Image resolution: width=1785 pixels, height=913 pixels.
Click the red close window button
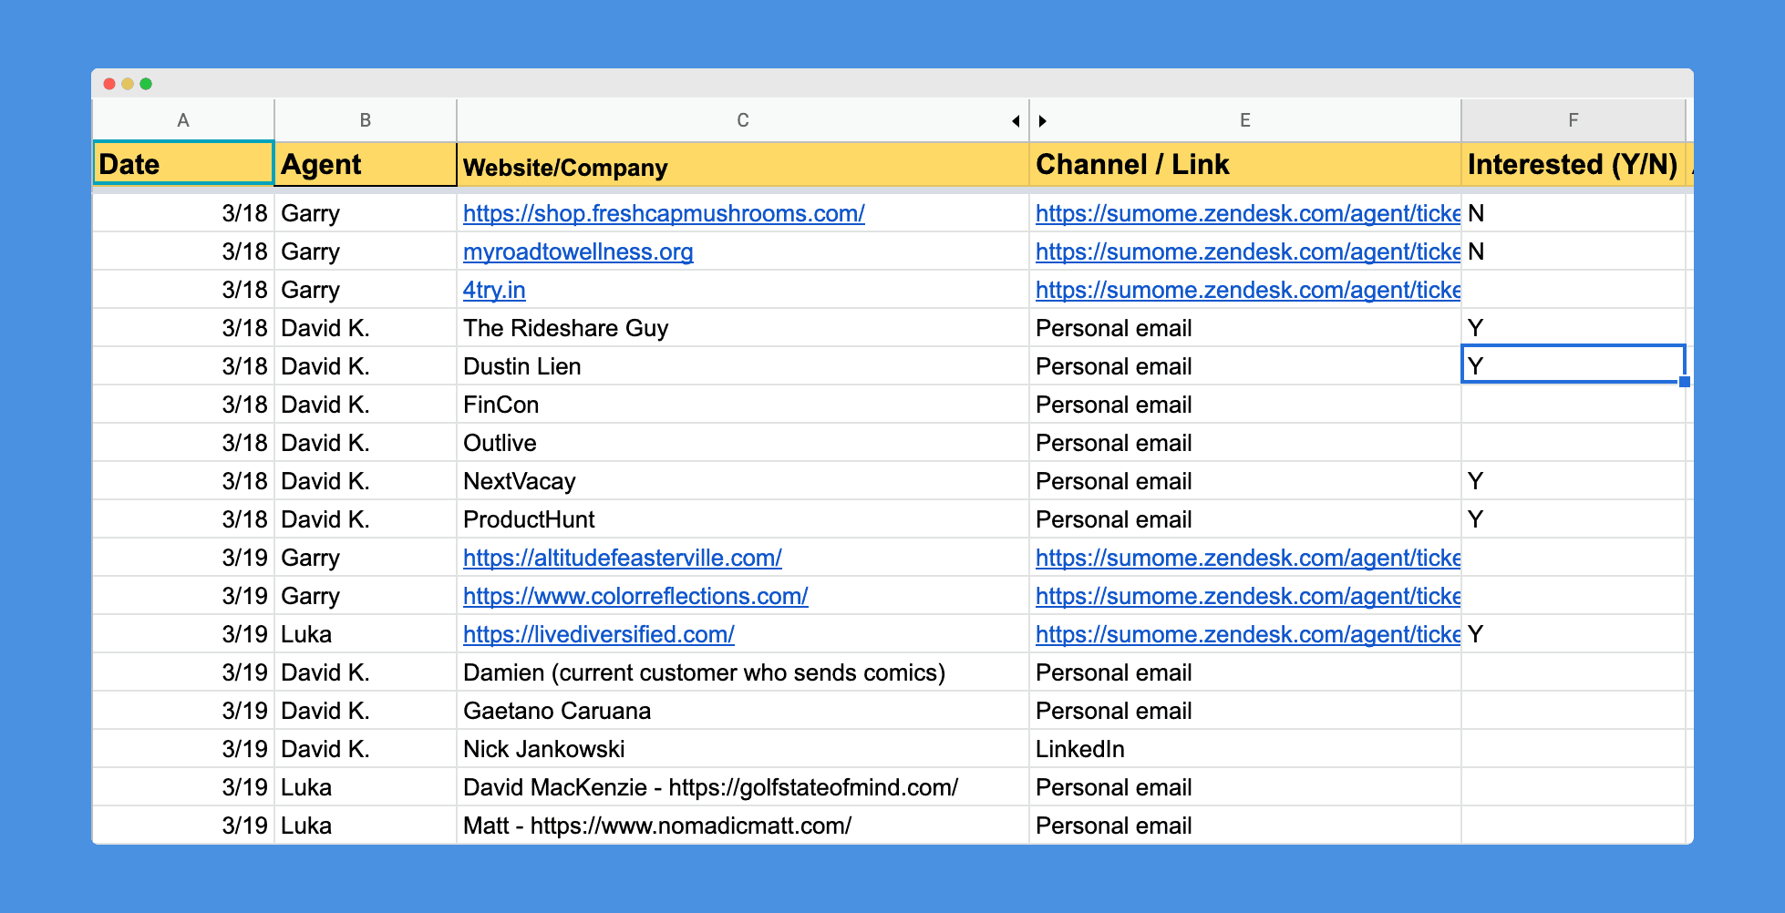[x=109, y=84]
